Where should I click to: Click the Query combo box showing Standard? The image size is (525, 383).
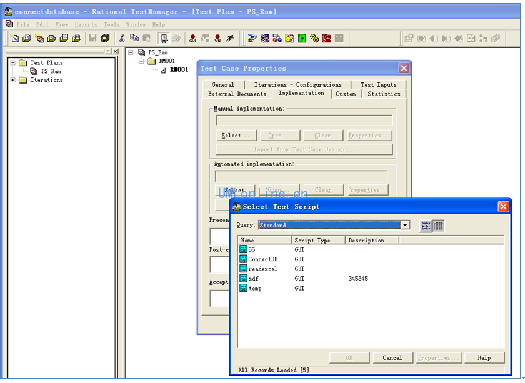(x=334, y=225)
